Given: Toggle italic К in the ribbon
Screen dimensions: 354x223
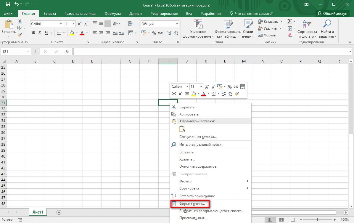Looking at the screenshot, I should point(40,33).
